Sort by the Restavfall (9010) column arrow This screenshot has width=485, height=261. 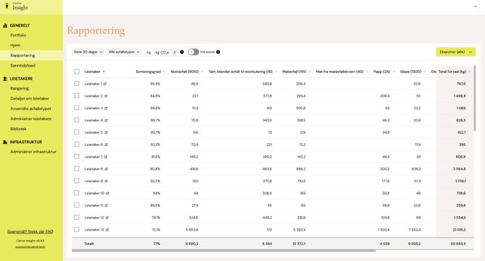point(202,72)
